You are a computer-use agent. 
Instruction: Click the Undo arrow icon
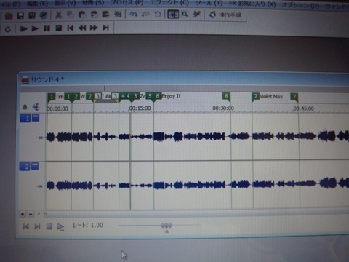[134, 15]
